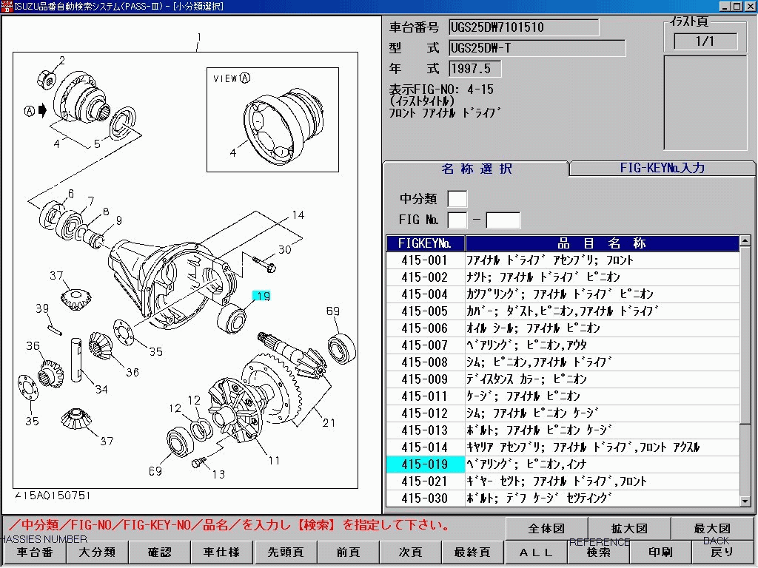Screen dimensions: 758x568
Task: Click the 戻り back button
Action: point(721,552)
